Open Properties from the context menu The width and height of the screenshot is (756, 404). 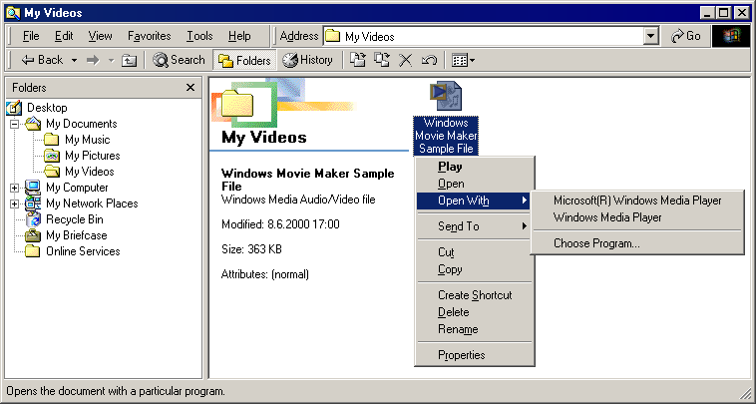click(475, 355)
